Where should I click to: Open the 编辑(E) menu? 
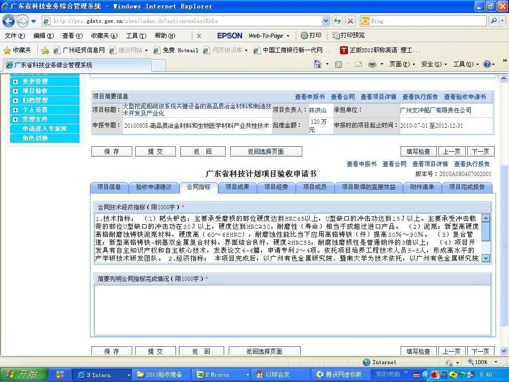44,35
